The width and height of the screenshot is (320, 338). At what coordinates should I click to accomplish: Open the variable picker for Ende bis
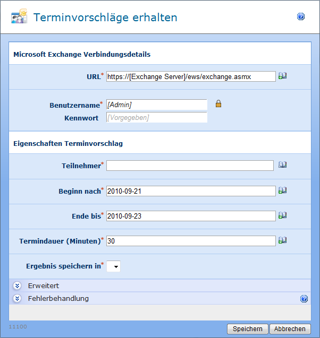pyautogui.click(x=282, y=215)
